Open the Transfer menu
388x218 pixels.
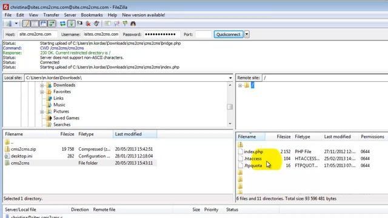pos(51,15)
